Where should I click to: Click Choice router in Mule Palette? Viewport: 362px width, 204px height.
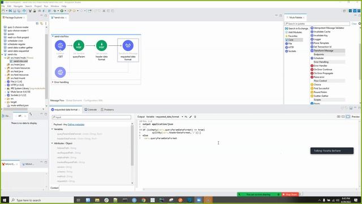(317, 84)
